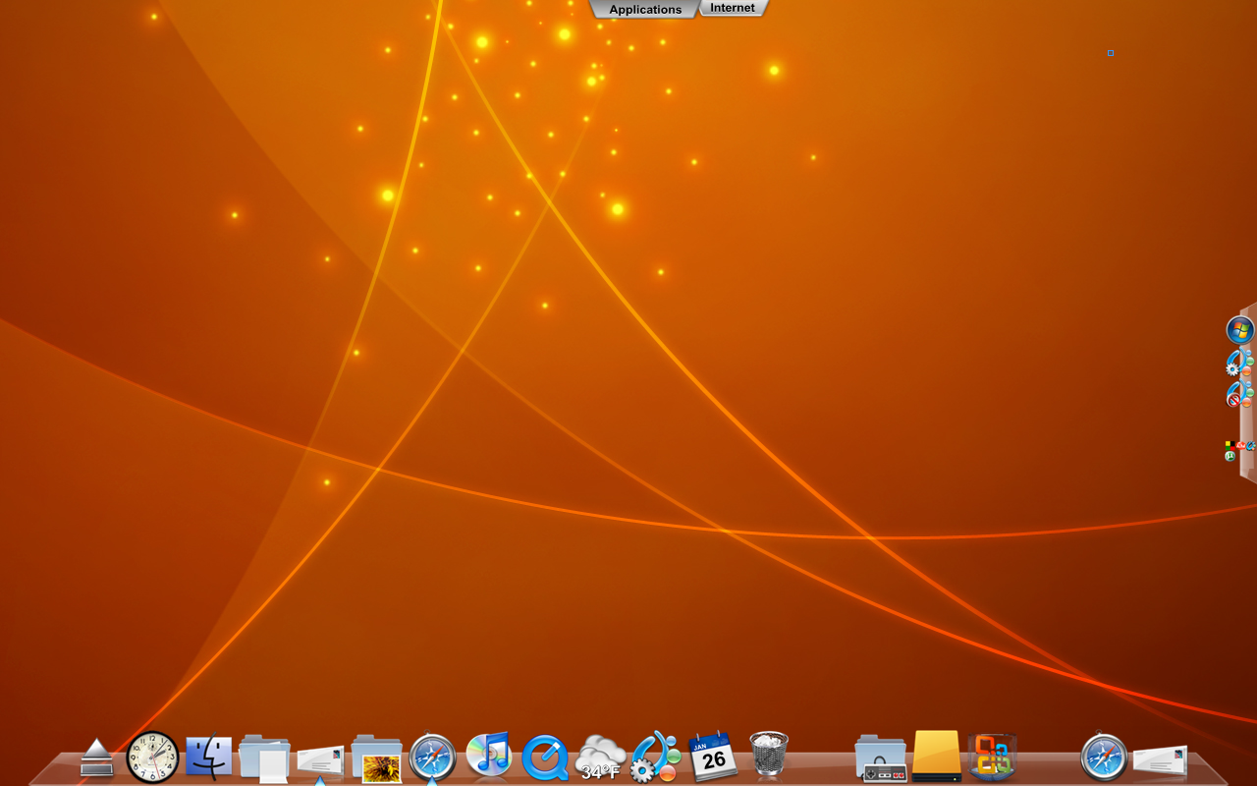
Task: Launch Safari compass next to Office icon
Action: [x=1104, y=758]
